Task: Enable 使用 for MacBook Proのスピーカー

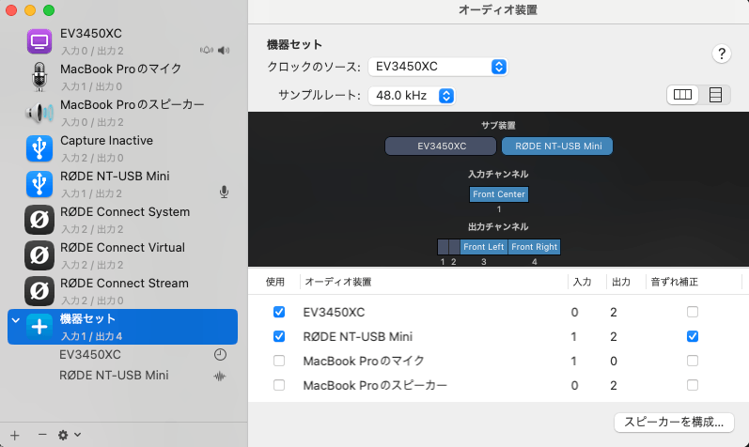Action: click(279, 385)
